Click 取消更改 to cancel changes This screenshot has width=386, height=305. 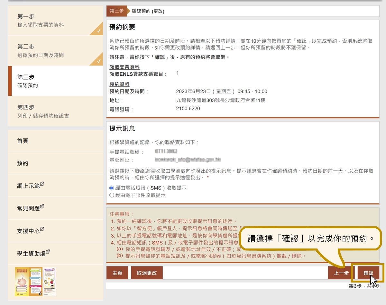click(147, 272)
